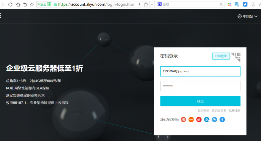Open the colorful grid apps extension icon
261x141 pixels.
(229, 4)
